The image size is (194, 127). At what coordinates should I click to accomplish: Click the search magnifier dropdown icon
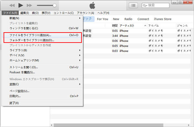tap(145, 5)
